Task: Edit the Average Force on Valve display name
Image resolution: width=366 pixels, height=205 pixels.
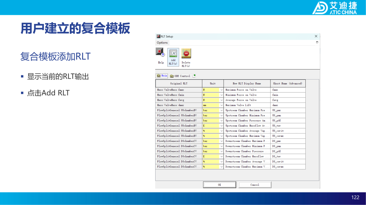Action: [x=247, y=100]
